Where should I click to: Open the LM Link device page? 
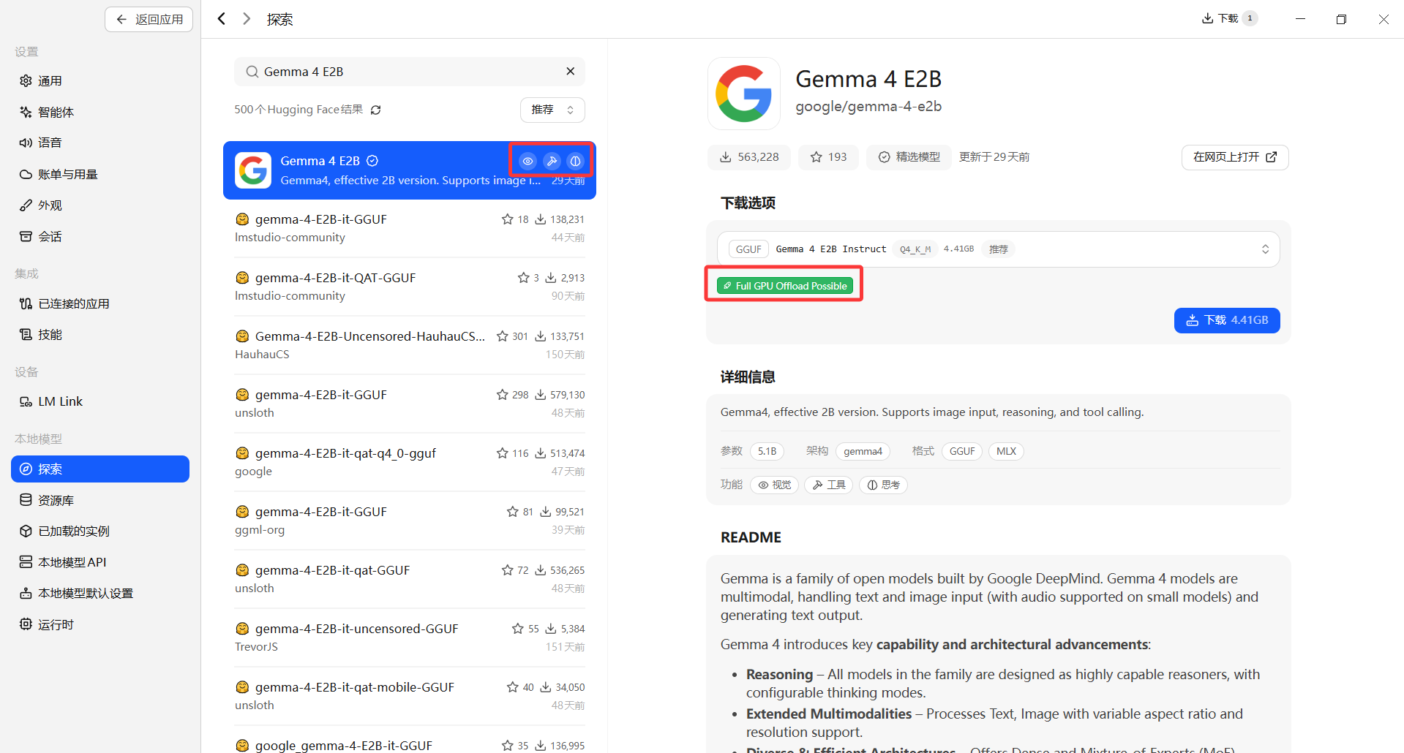point(100,401)
